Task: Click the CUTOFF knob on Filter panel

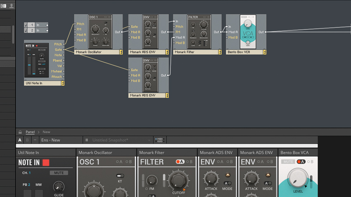Action: [178, 181]
